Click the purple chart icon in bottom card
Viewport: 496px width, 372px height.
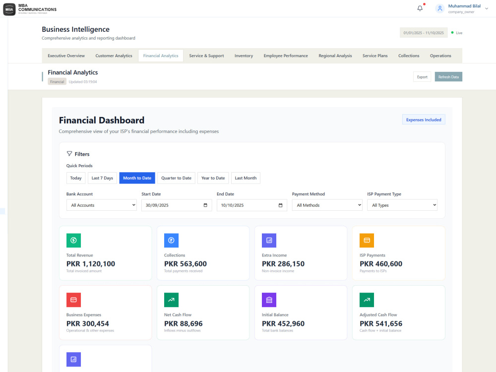coord(73,359)
